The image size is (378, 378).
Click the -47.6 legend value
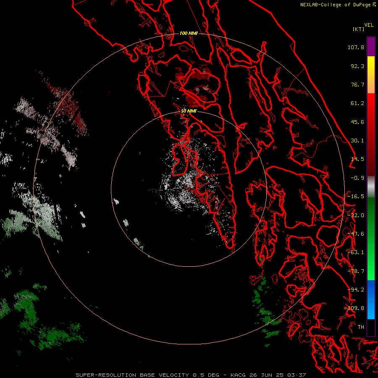tap(356, 234)
